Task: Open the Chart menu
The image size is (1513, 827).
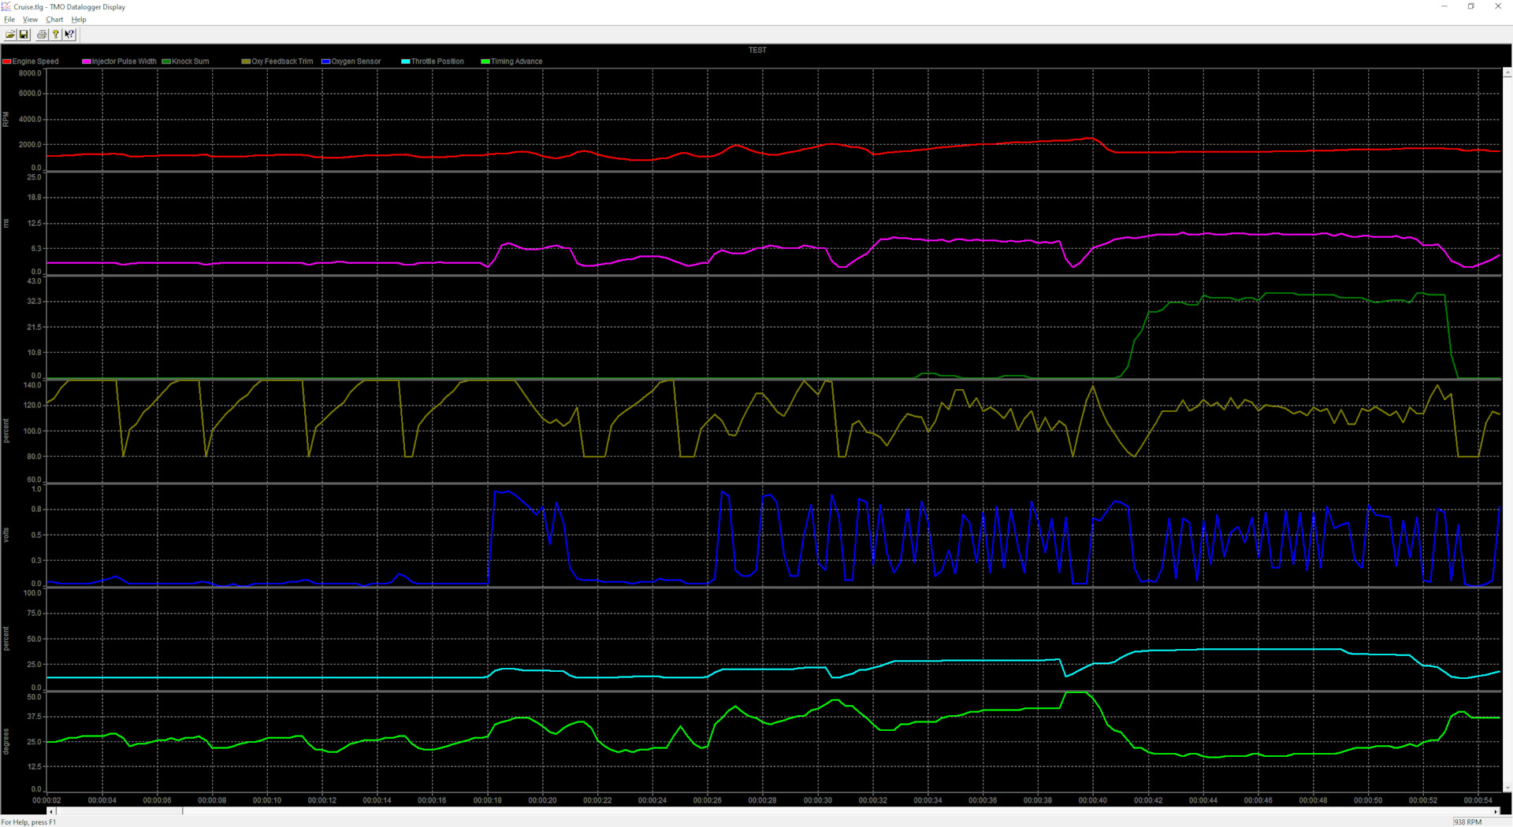Action: (x=54, y=20)
